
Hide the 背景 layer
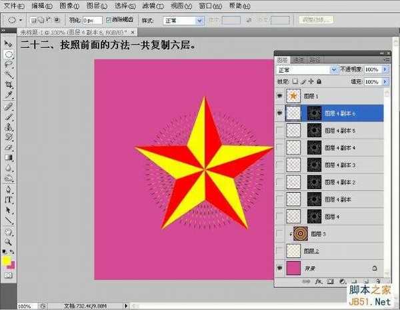(280, 268)
